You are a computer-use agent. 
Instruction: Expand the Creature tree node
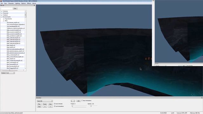point(2,15)
